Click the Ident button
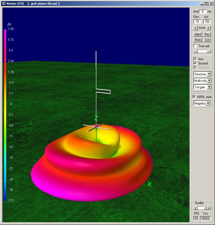Viewport: 215px width, 225px height. click(x=198, y=34)
